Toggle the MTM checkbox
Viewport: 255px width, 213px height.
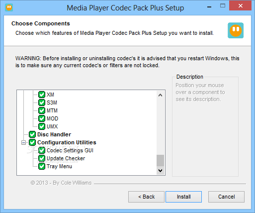click(x=42, y=110)
